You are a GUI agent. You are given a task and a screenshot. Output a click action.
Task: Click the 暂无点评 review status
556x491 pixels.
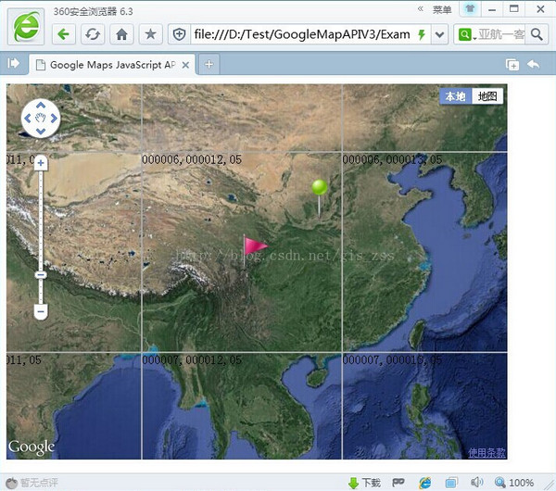(32, 483)
